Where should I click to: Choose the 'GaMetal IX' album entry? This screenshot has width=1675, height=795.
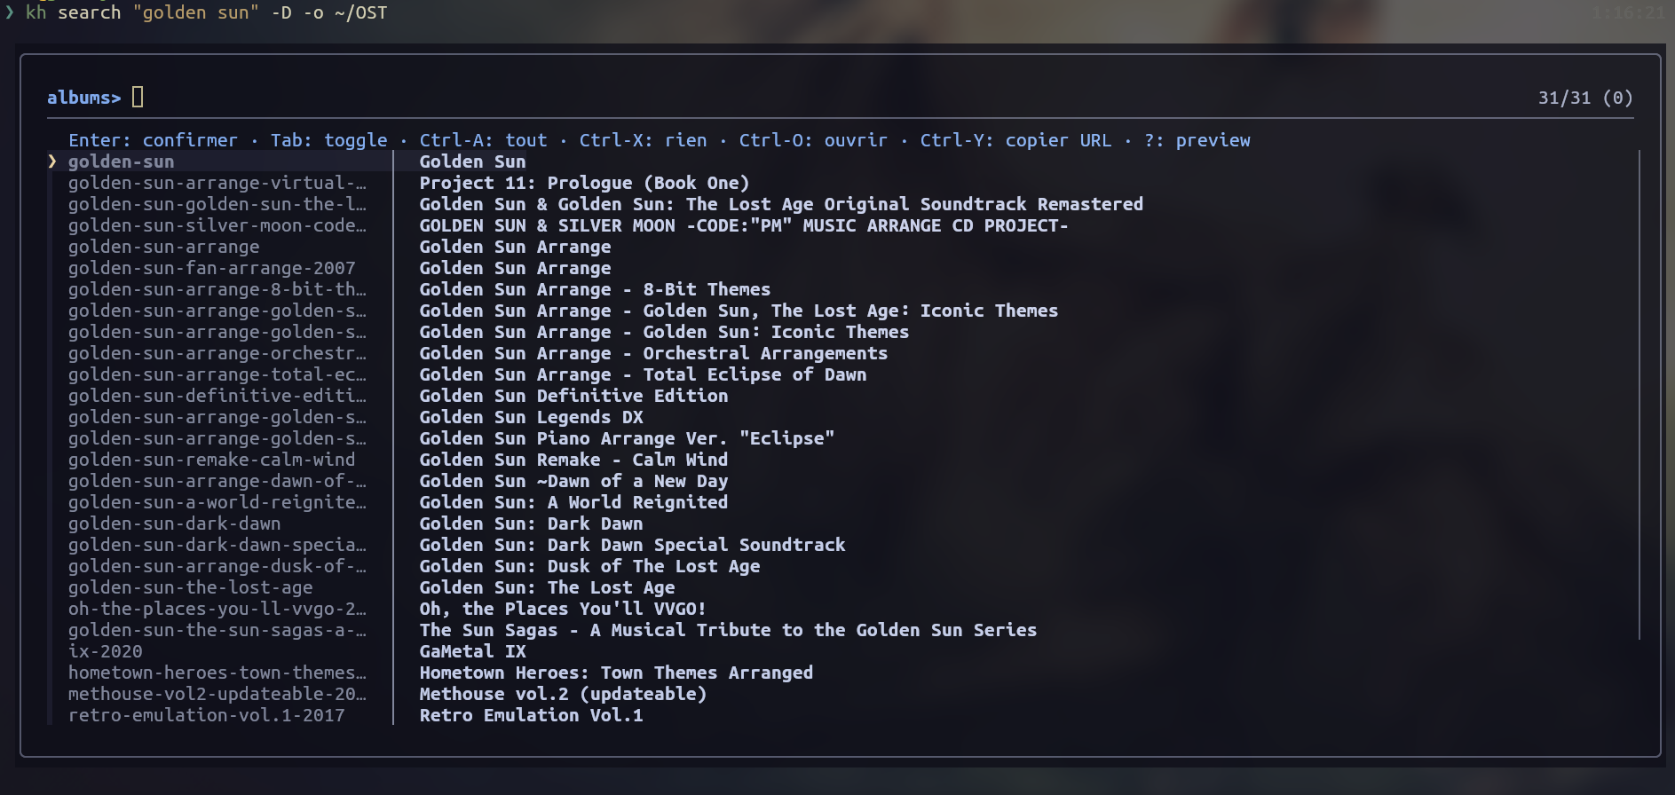[472, 650]
